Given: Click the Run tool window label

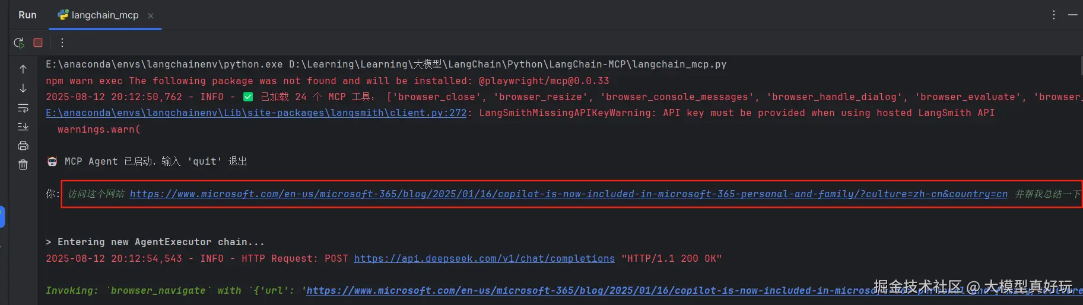Looking at the screenshot, I should 27,15.
